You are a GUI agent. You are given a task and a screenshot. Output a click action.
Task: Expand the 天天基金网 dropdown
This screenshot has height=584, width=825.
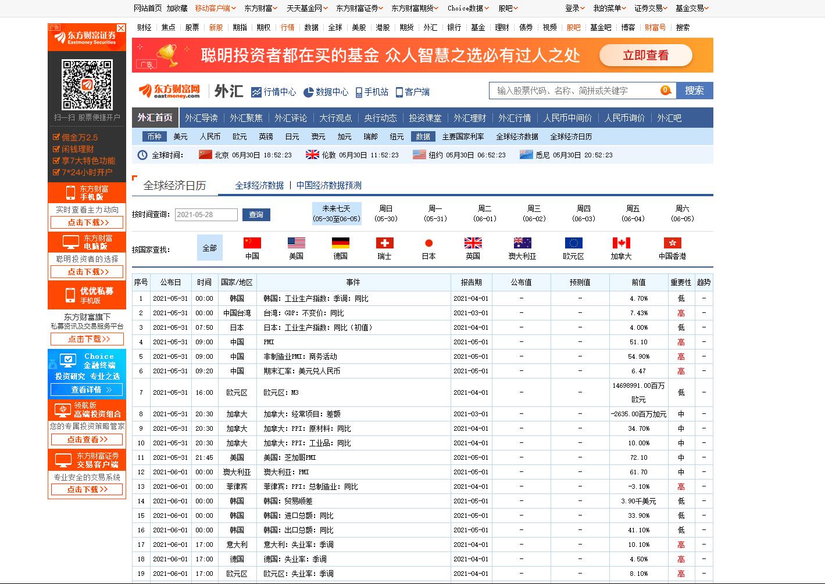coord(306,8)
